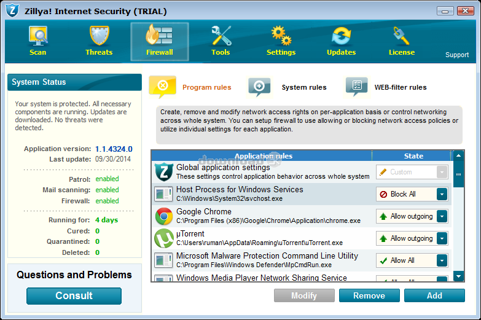
Task: Click the Application rules column header
Action: (263, 156)
